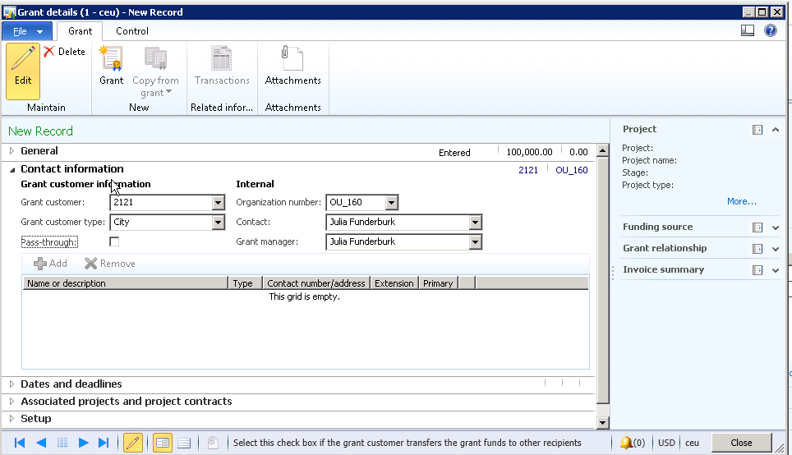Click the vertical scrollbar down arrow

[x=602, y=422]
